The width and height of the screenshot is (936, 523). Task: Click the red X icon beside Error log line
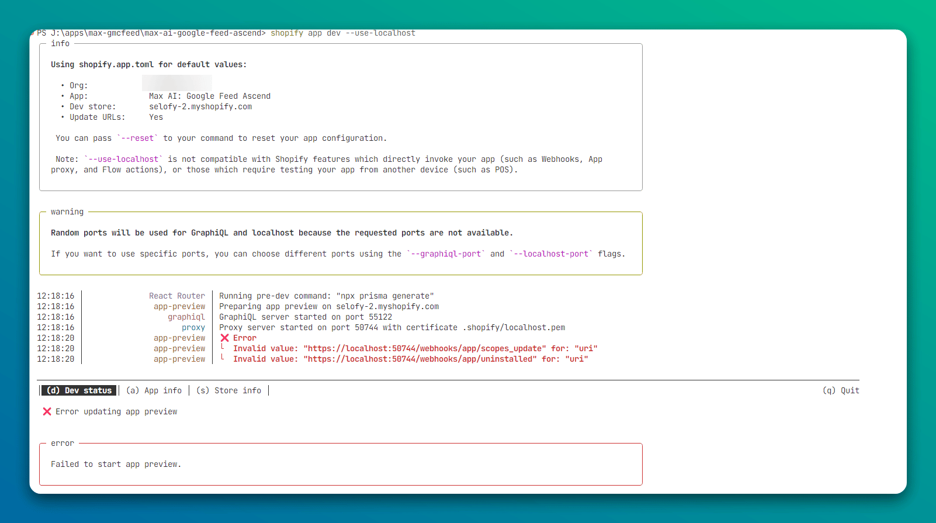(224, 338)
